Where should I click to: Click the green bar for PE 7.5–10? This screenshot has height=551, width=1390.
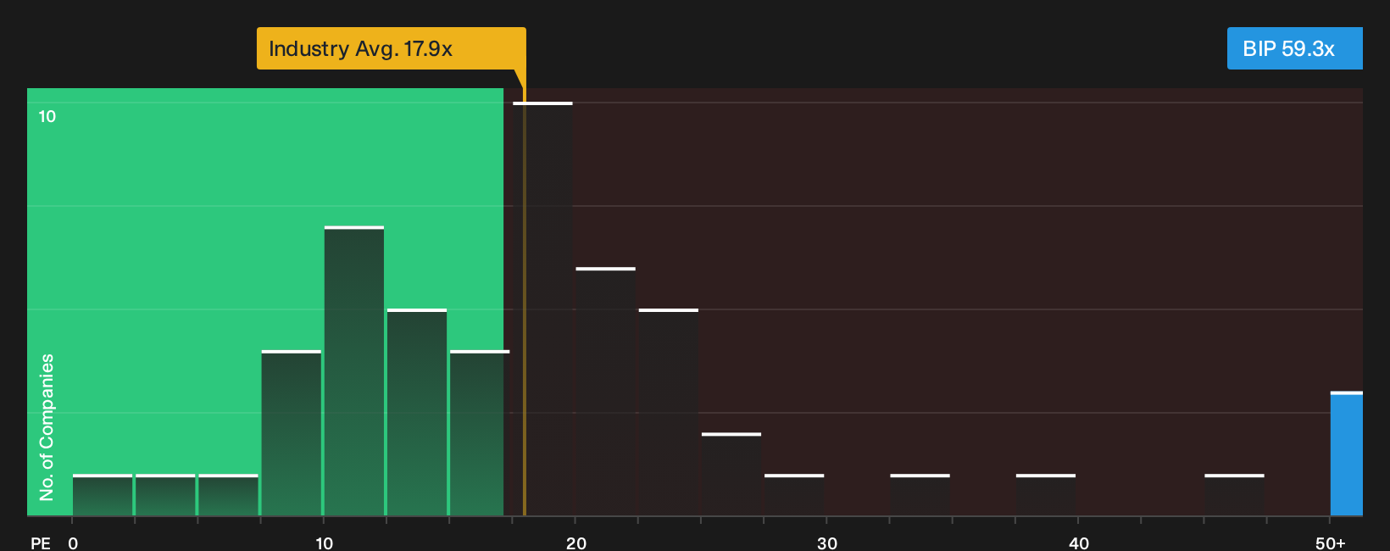[x=292, y=432]
